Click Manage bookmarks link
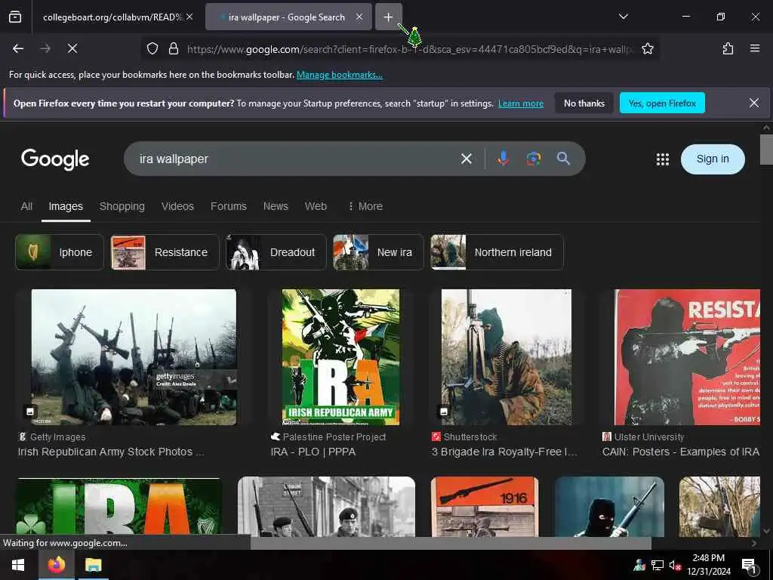Screen dimensions: 773x580 pos(339,75)
